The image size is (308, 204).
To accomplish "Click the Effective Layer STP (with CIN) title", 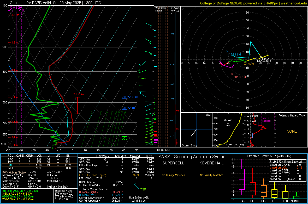I will coord(269,156).
